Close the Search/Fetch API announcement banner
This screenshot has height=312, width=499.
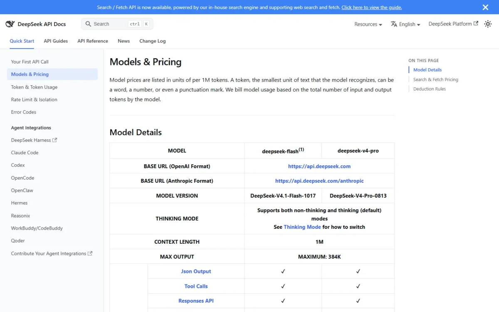[x=485, y=7]
